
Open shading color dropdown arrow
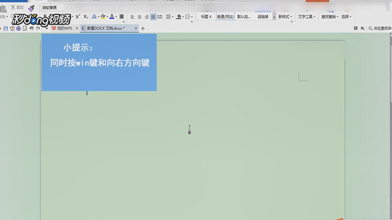pos(183,17)
